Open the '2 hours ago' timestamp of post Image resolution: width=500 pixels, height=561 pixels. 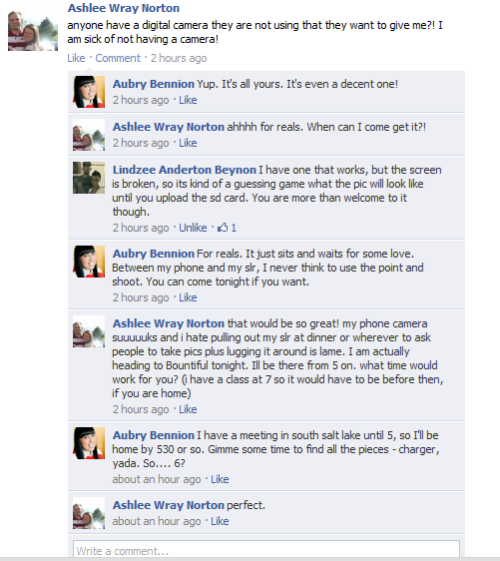[x=179, y=58]
